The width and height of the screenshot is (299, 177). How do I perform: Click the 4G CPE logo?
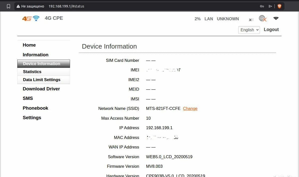31,18
